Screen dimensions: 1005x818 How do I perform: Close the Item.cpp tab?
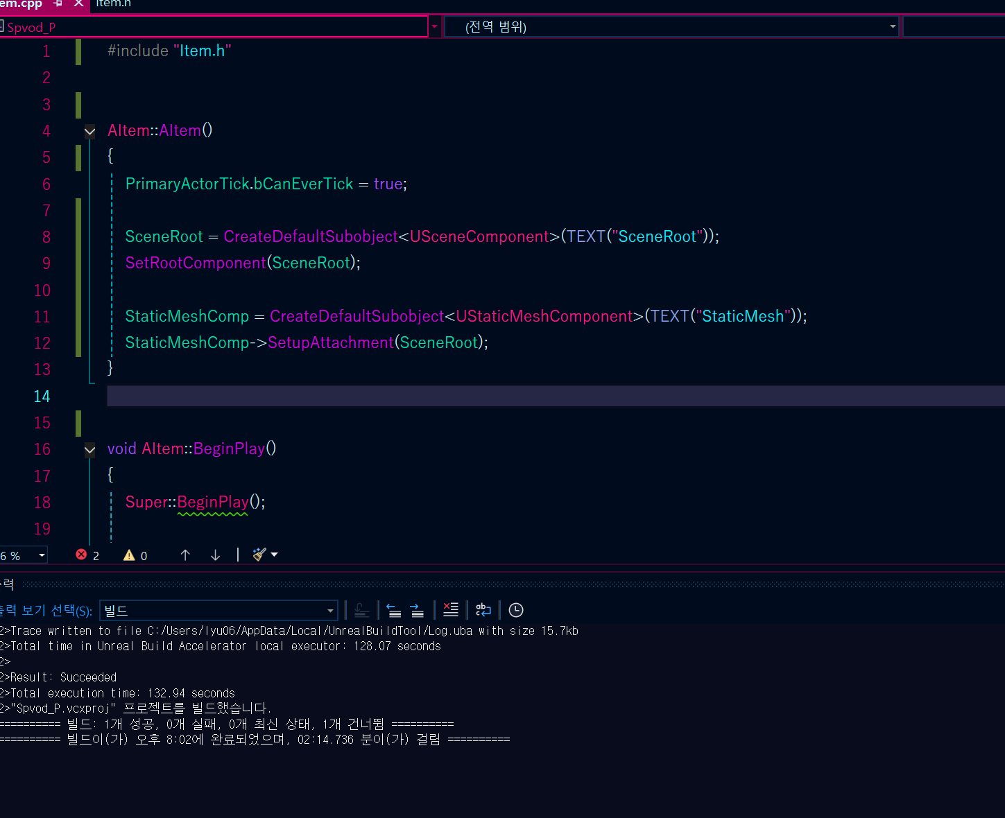(x=78, y=3)
